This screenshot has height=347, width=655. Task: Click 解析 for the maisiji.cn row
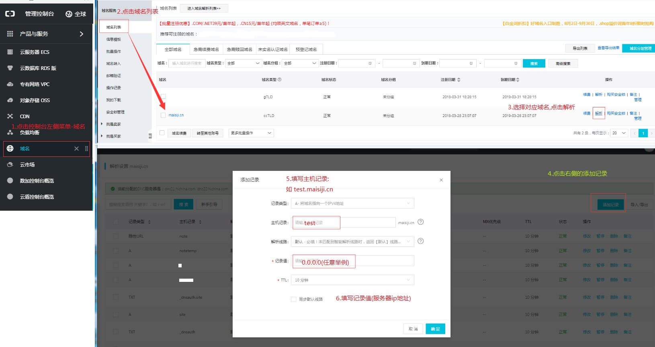pyautogui.click(x=599, y=113)
